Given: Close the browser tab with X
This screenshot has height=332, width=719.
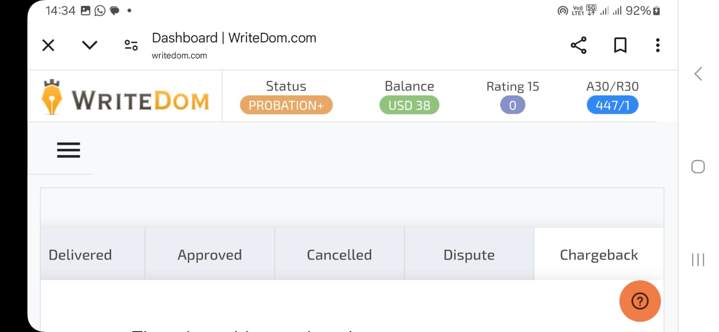Looking at the screenshot, I should 48,45.
